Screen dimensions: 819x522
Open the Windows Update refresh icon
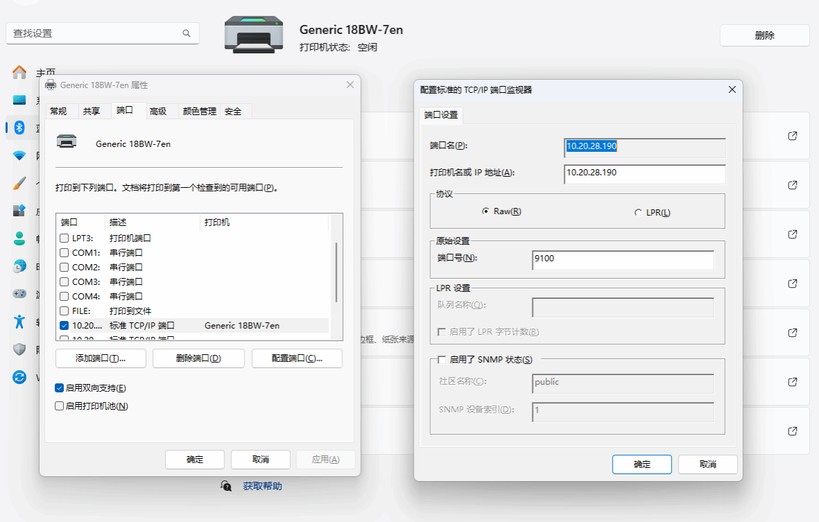(x=19, y=376)
